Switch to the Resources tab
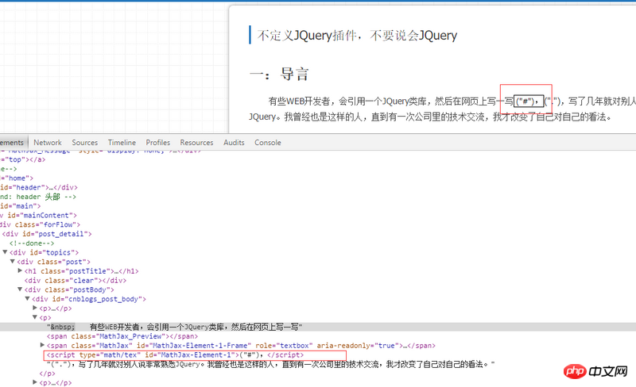The image size is (636, 387). 196,143
